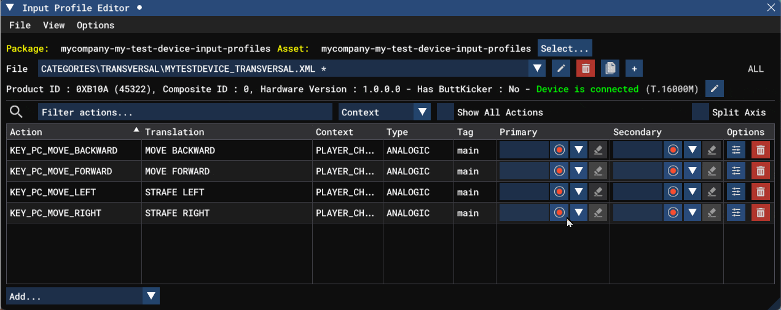Delete the KEY_PC_MOVE_LEFT action row
The height and width of the screenshot is (310, 781).
coord(761,192)
